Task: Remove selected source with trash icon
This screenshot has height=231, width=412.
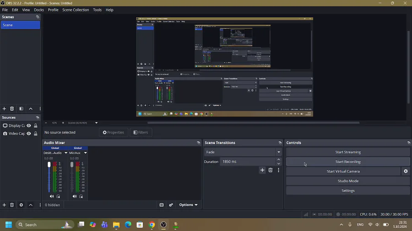Action: (12, 205)
